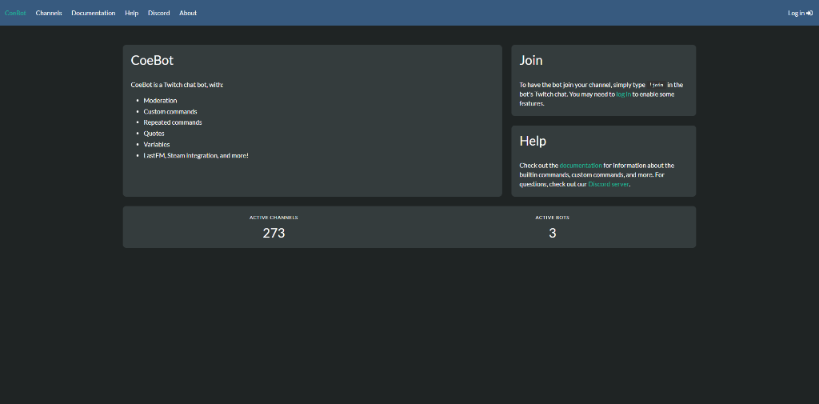Click the 'Variables' list item
The height and width of the screenshot is (404, 819).
pos(157,144)
